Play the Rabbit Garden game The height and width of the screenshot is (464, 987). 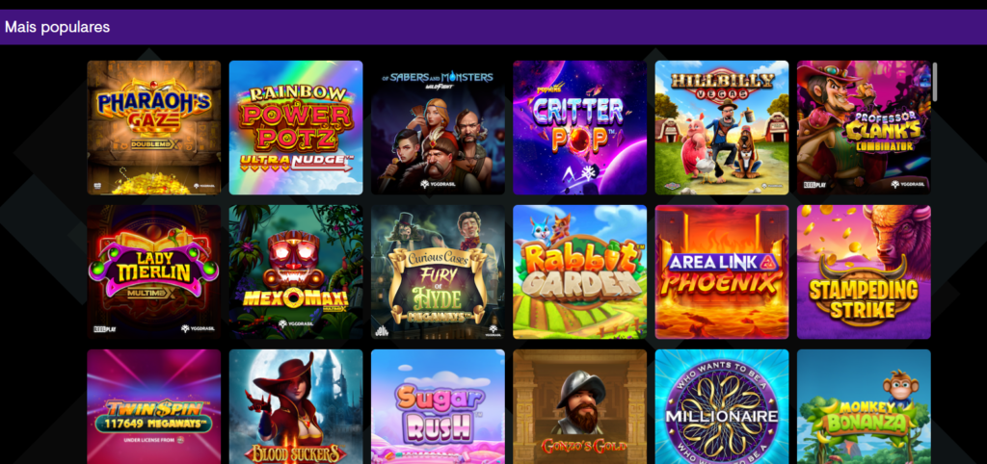pos(579,272)
